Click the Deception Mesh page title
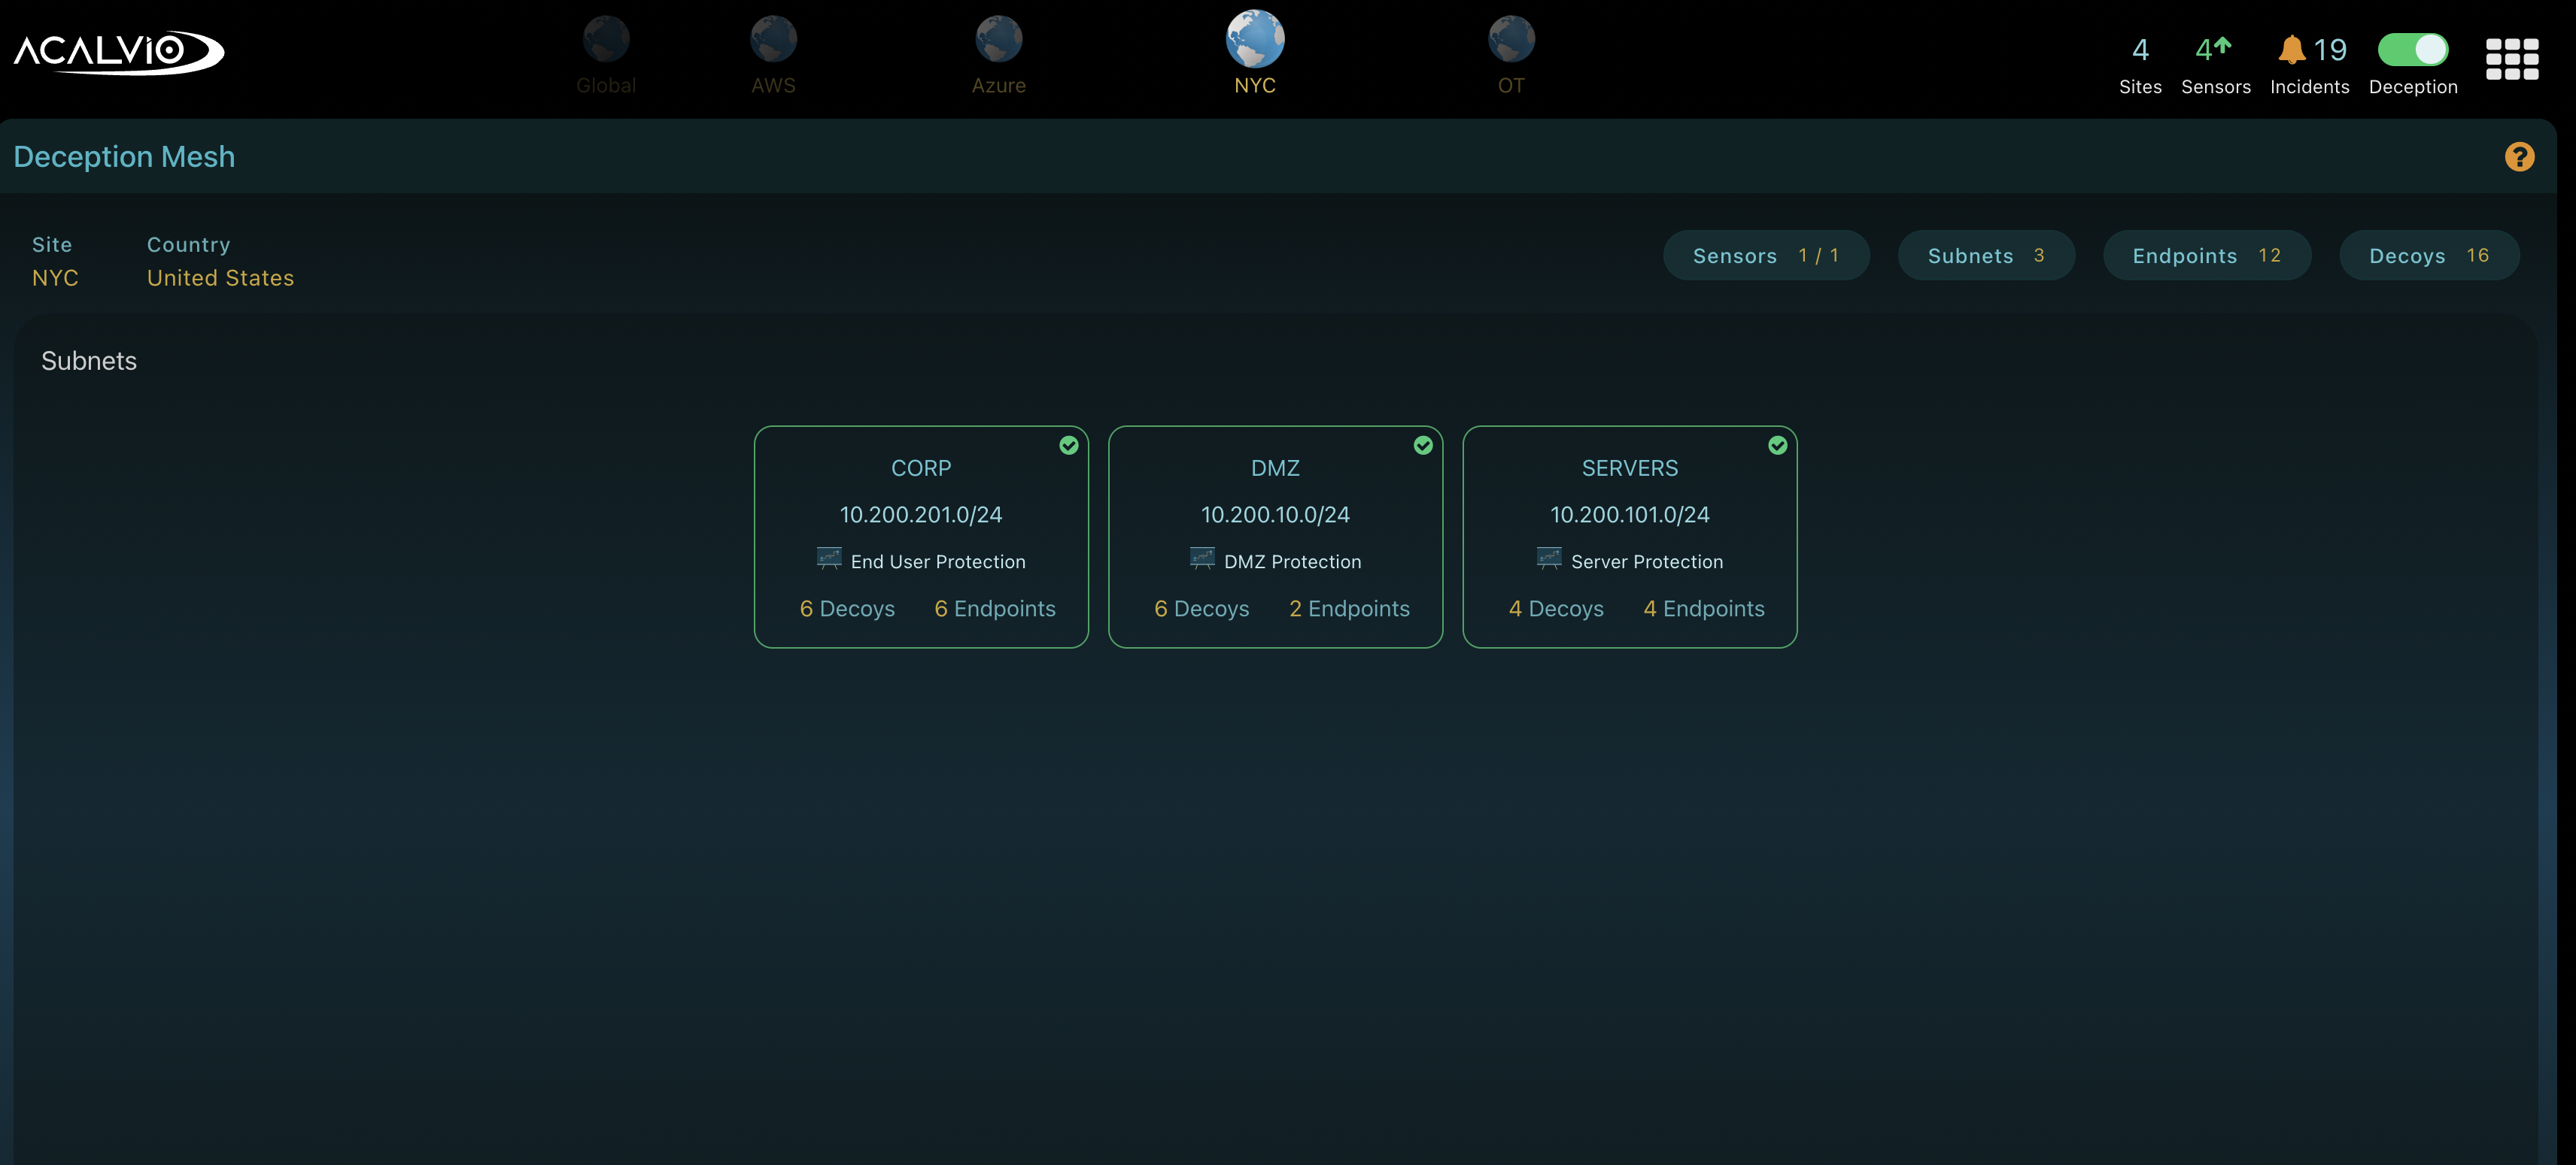 [x=124, y=157]
